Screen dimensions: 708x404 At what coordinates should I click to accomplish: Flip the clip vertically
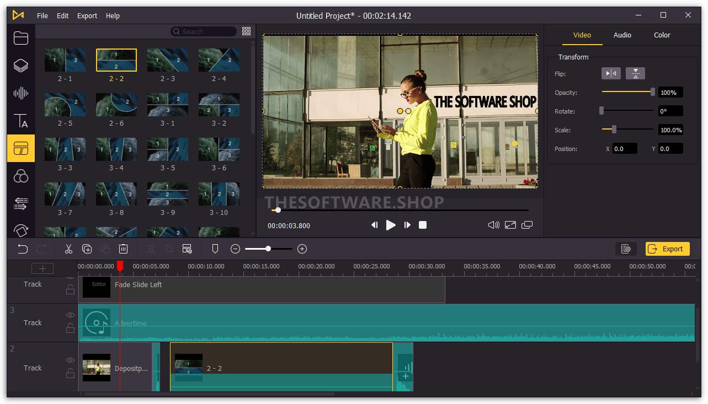click(635, 73)
